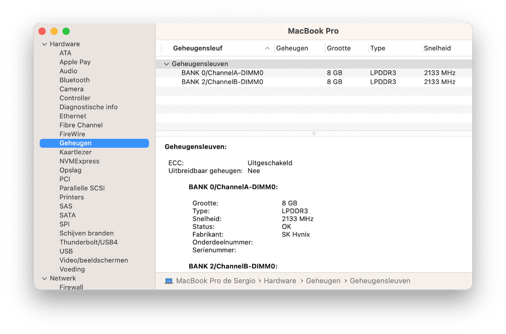506x334 pixels.
Task: Sort table by Grootte column header
Action: point(339,48)
